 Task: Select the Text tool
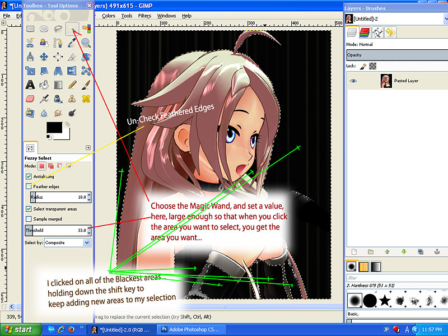click(x=30, y=85)
